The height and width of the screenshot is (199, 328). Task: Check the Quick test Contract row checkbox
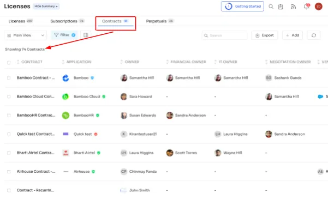tap(9, 134)
